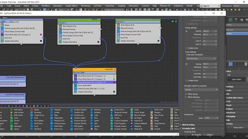Enable drive checkbox under Twist settings
The width and height of the screenshot is (248, 139).
(x=186, y=81)
